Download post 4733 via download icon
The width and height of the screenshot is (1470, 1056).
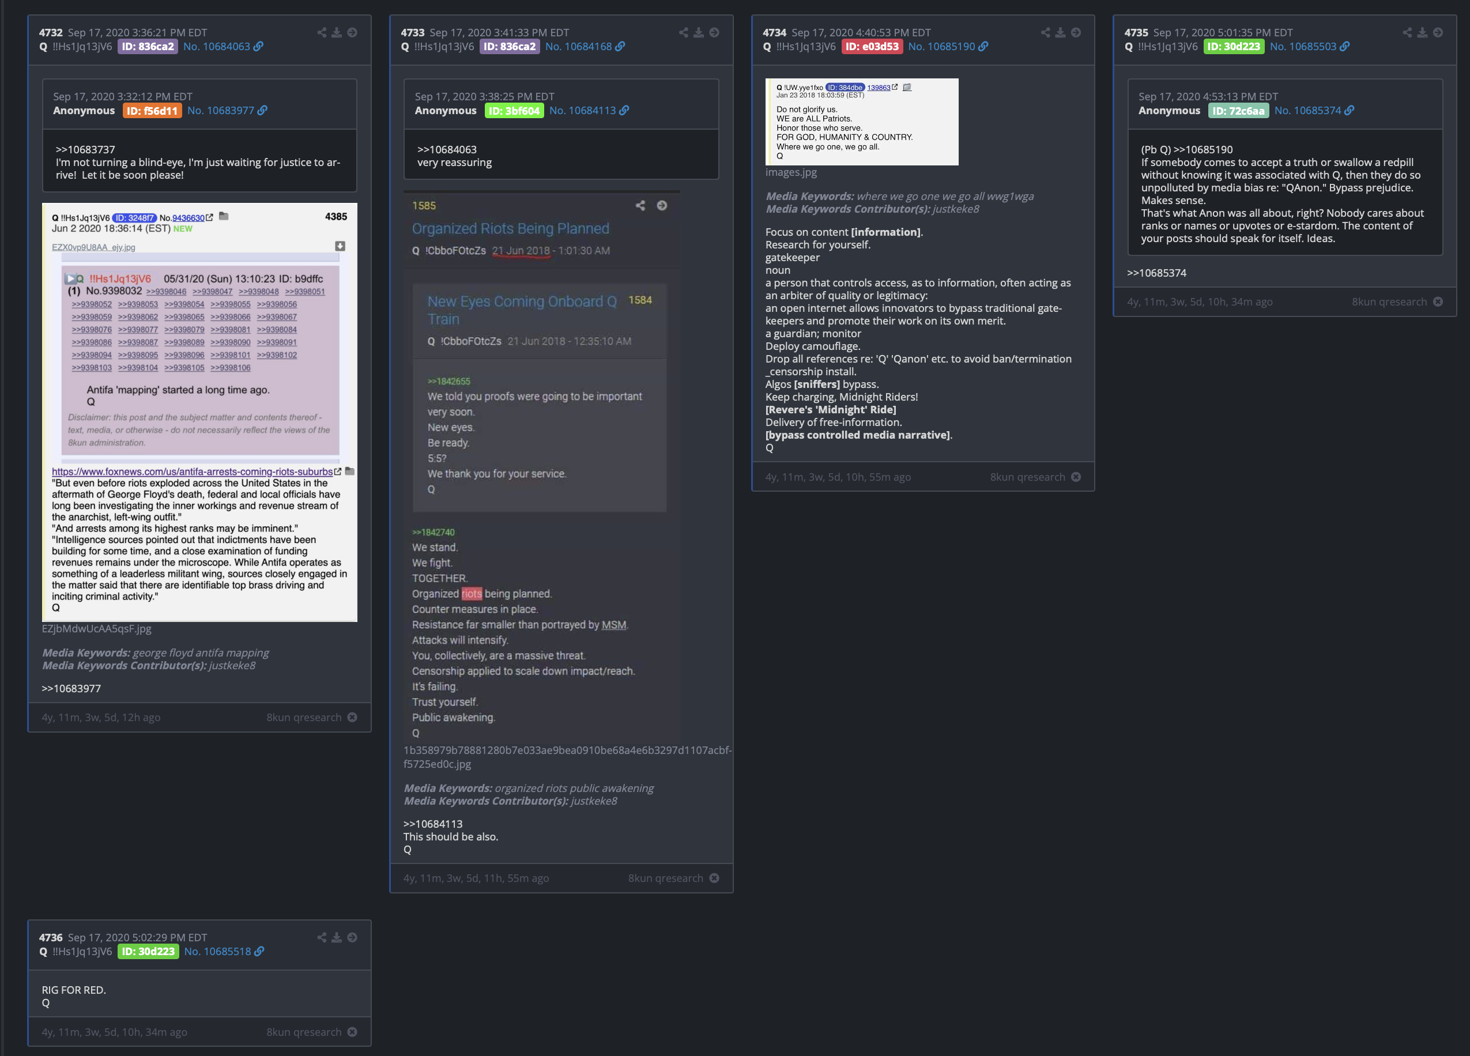[x=699, y=32]
